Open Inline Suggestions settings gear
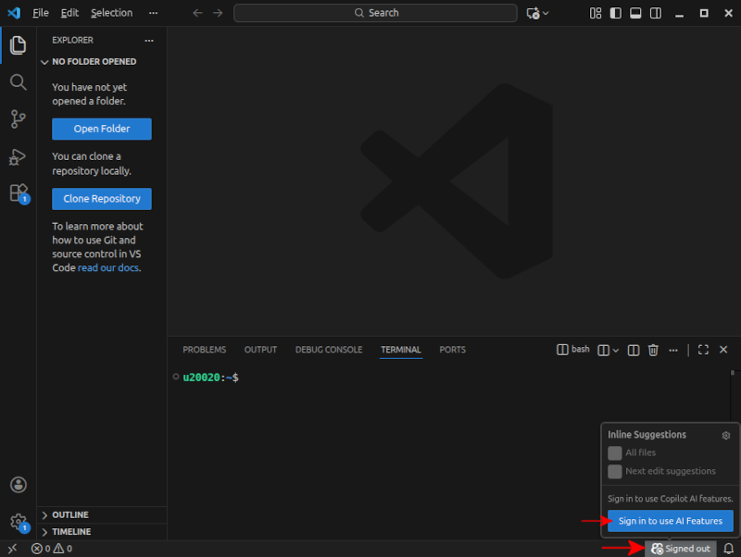 (x=726, y=435)
